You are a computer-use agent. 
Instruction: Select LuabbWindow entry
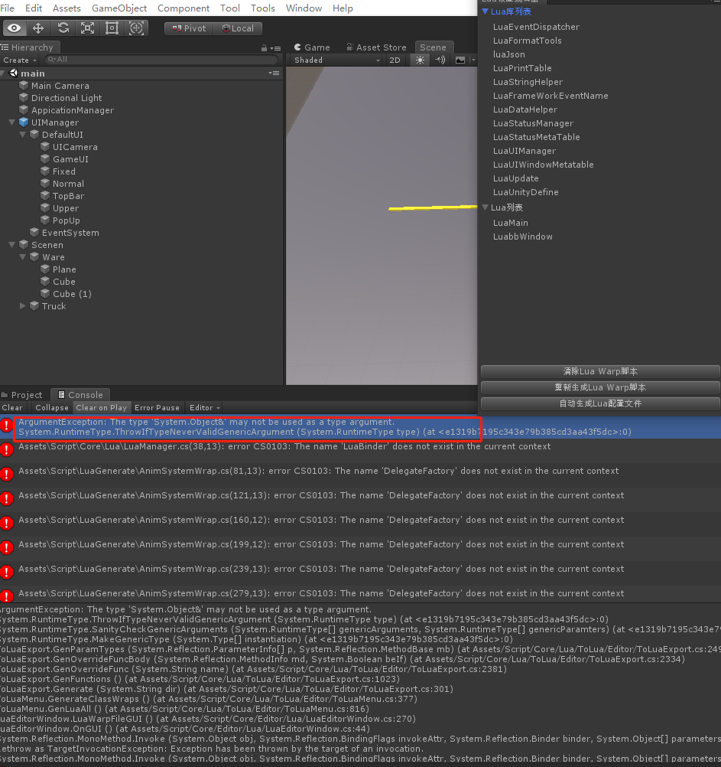point(523,237)
